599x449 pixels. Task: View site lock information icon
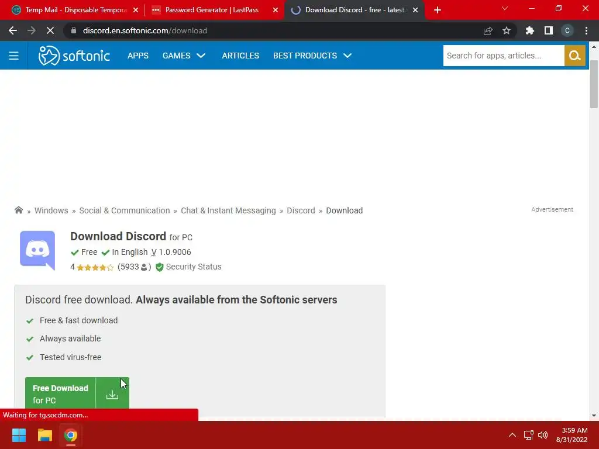[x=74, y=30]
